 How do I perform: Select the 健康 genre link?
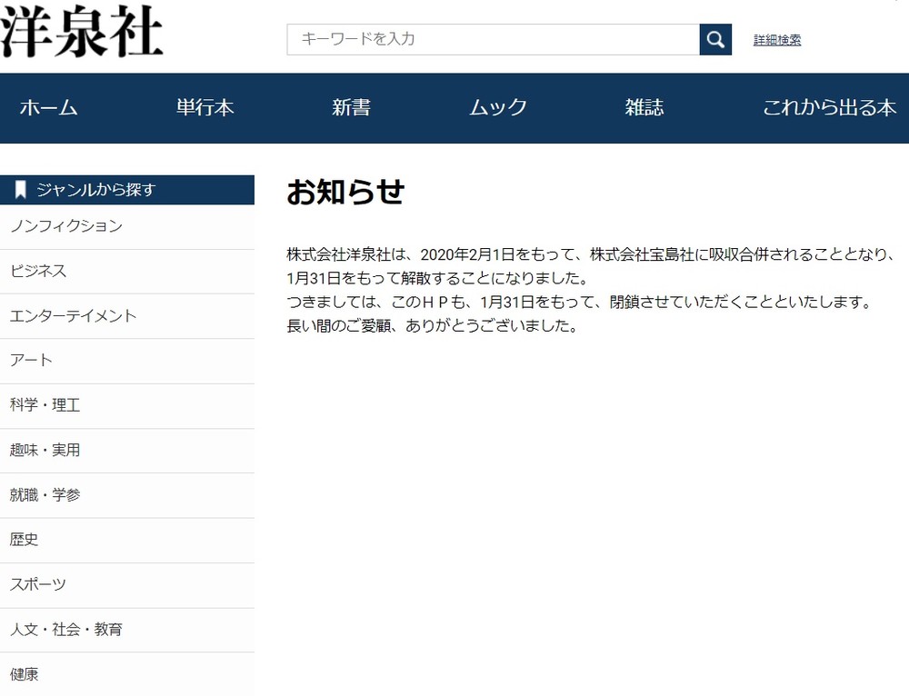(x=23, y=674)
